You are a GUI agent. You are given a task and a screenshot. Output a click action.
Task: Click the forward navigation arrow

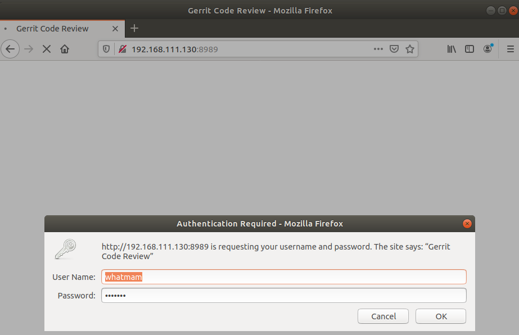coord(29,49)
